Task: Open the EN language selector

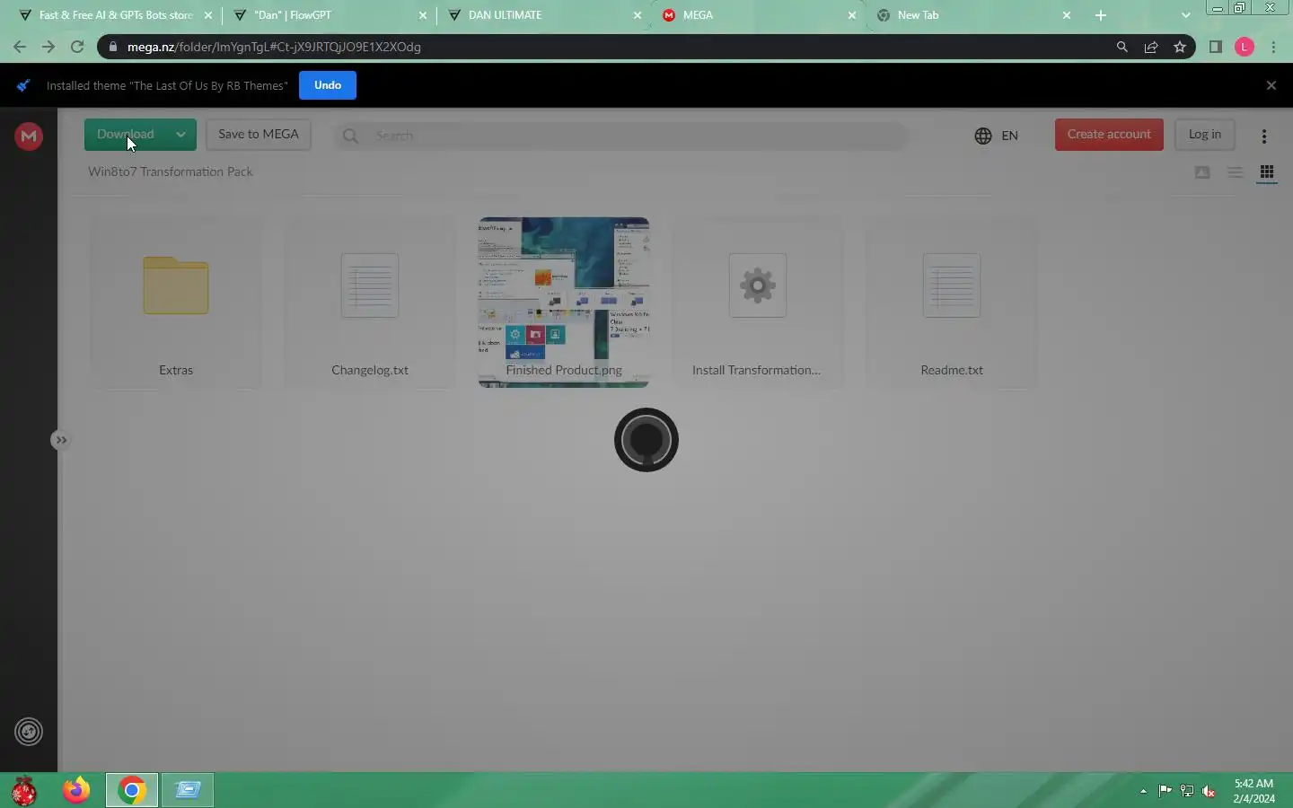Action: (996, 136)
